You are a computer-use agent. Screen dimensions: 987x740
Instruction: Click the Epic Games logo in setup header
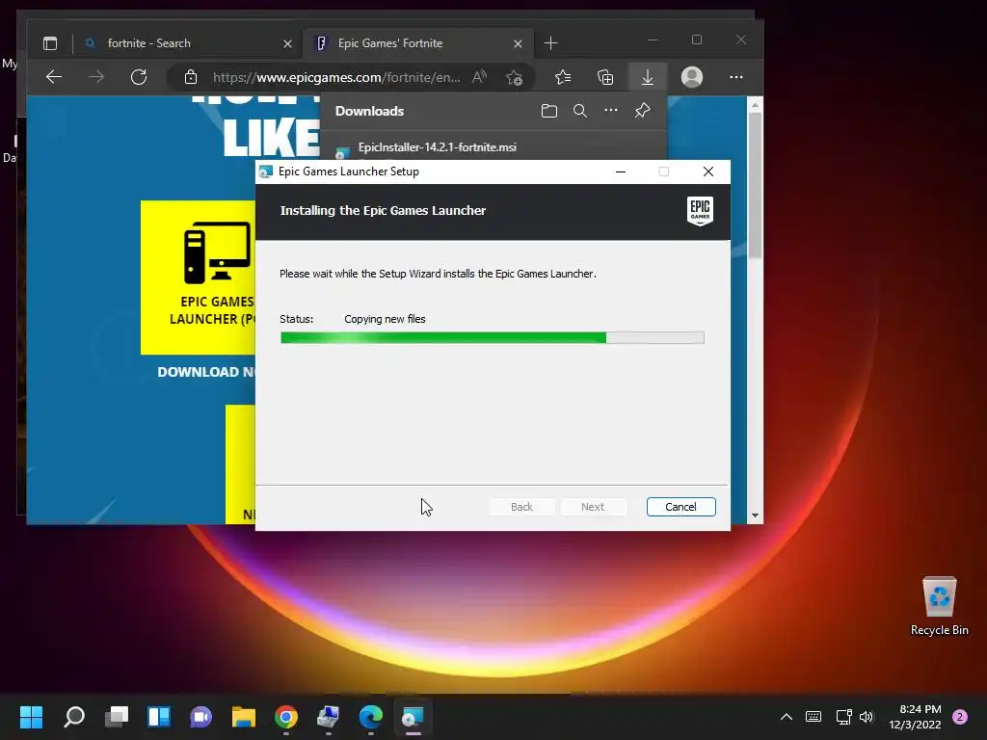coord(700,211)
